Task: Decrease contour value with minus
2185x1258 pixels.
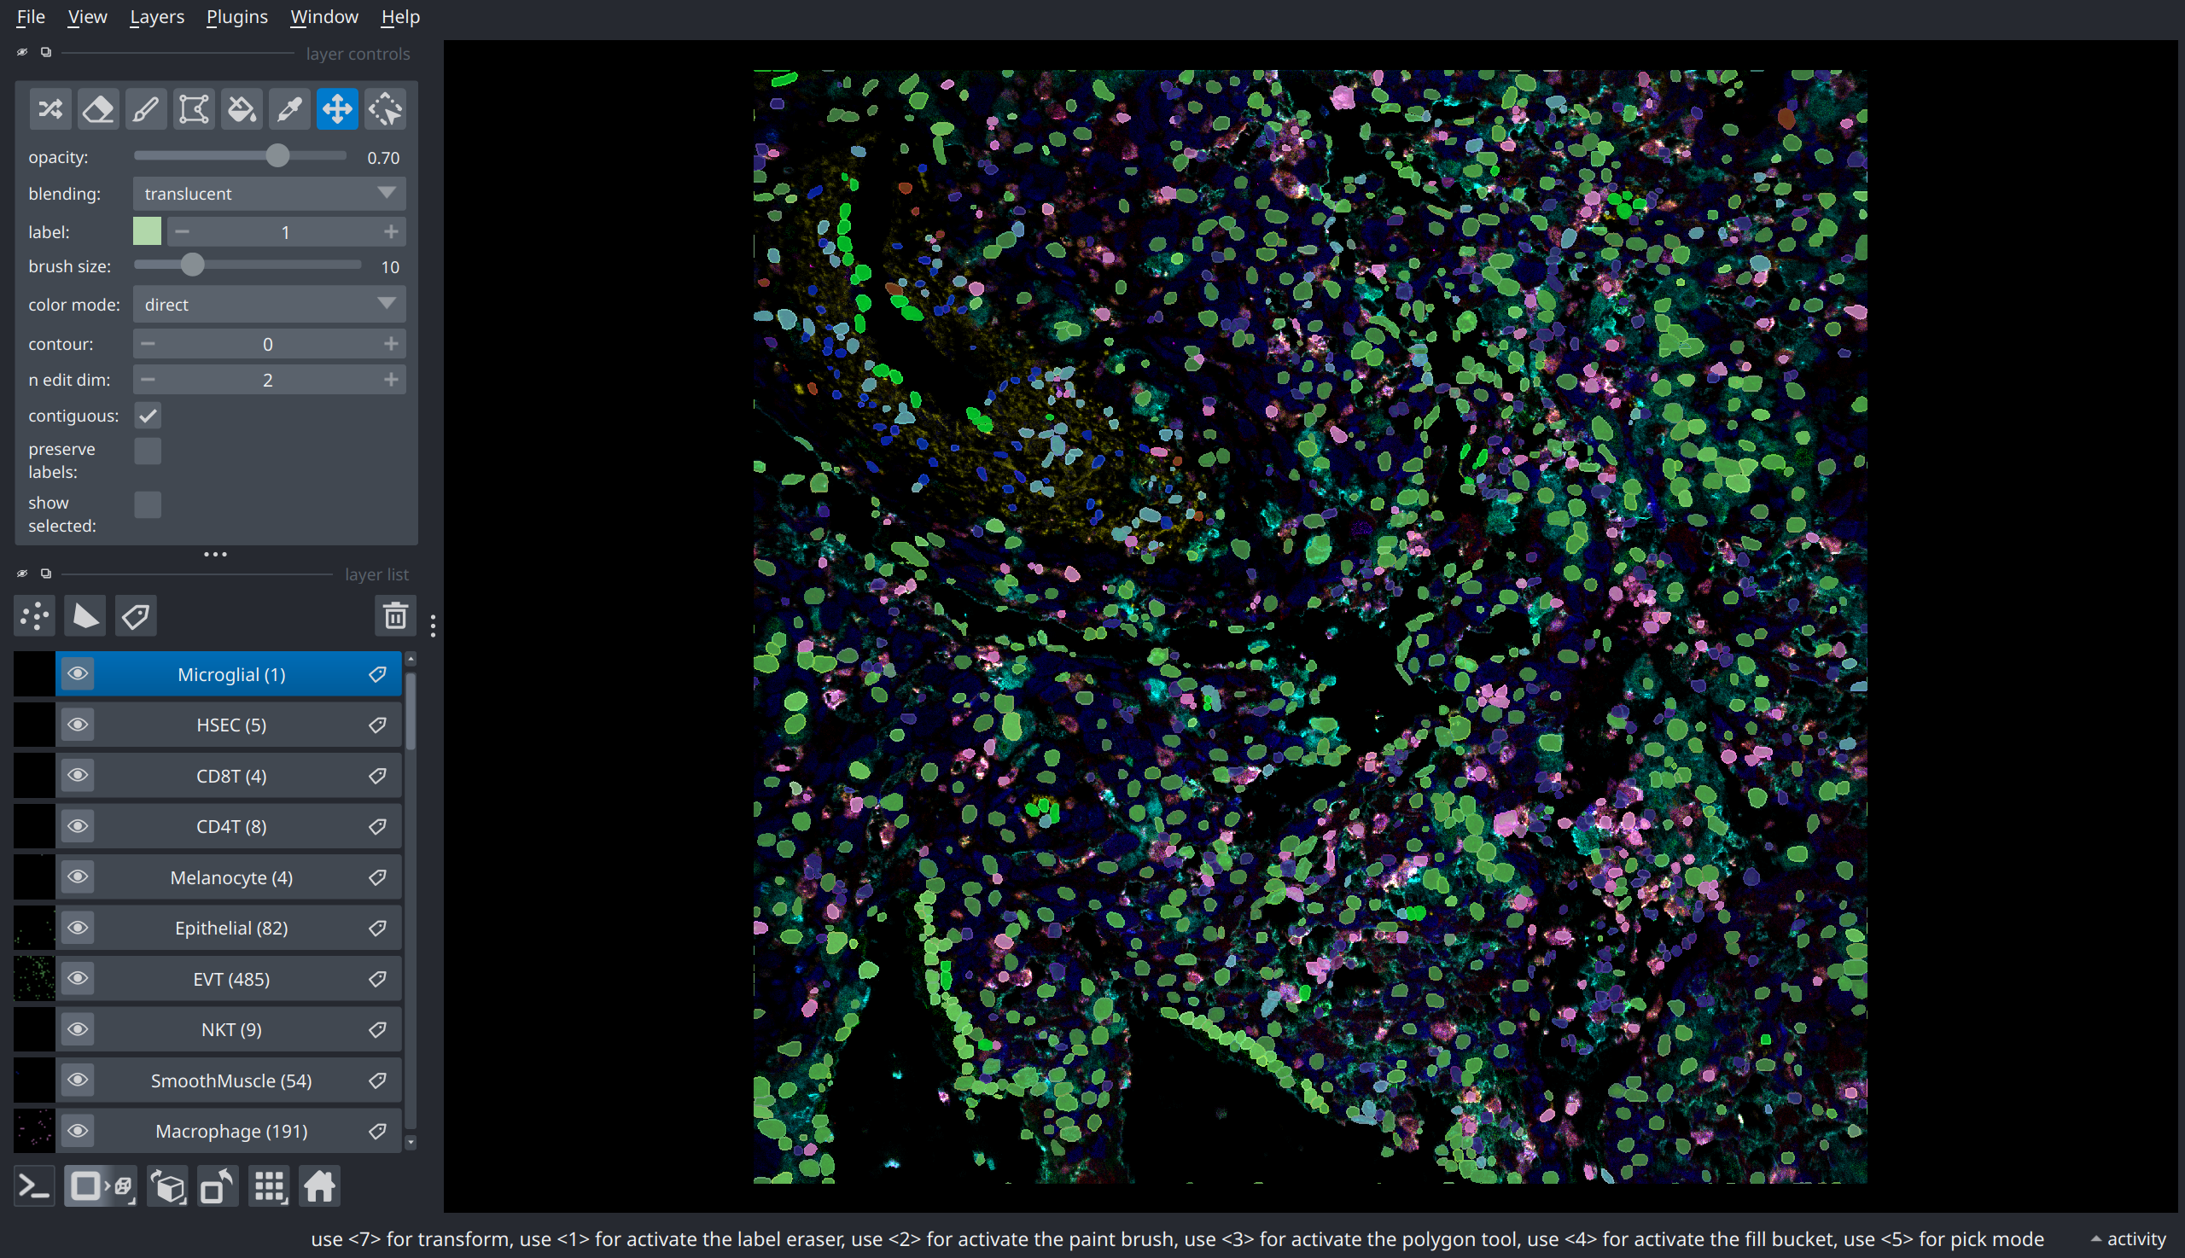Action: pos(148,344)
